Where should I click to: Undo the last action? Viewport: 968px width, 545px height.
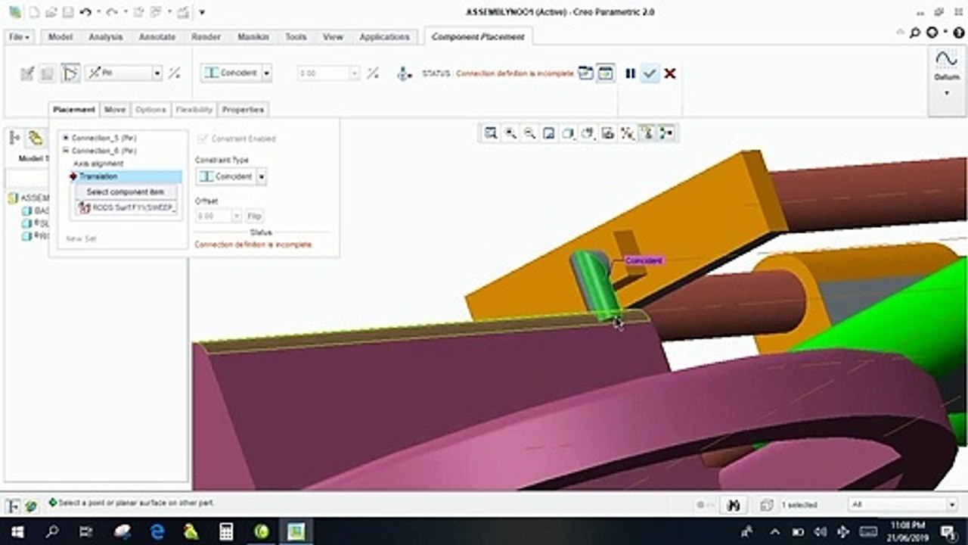[85, 12]
